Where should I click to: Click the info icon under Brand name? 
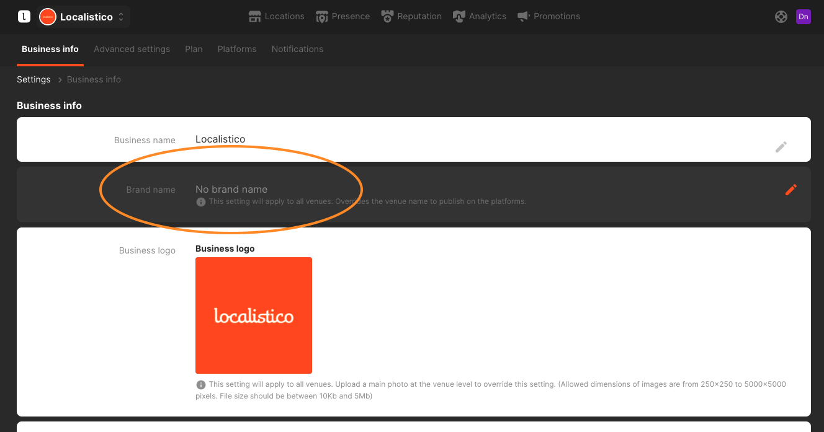coord(201,202)
